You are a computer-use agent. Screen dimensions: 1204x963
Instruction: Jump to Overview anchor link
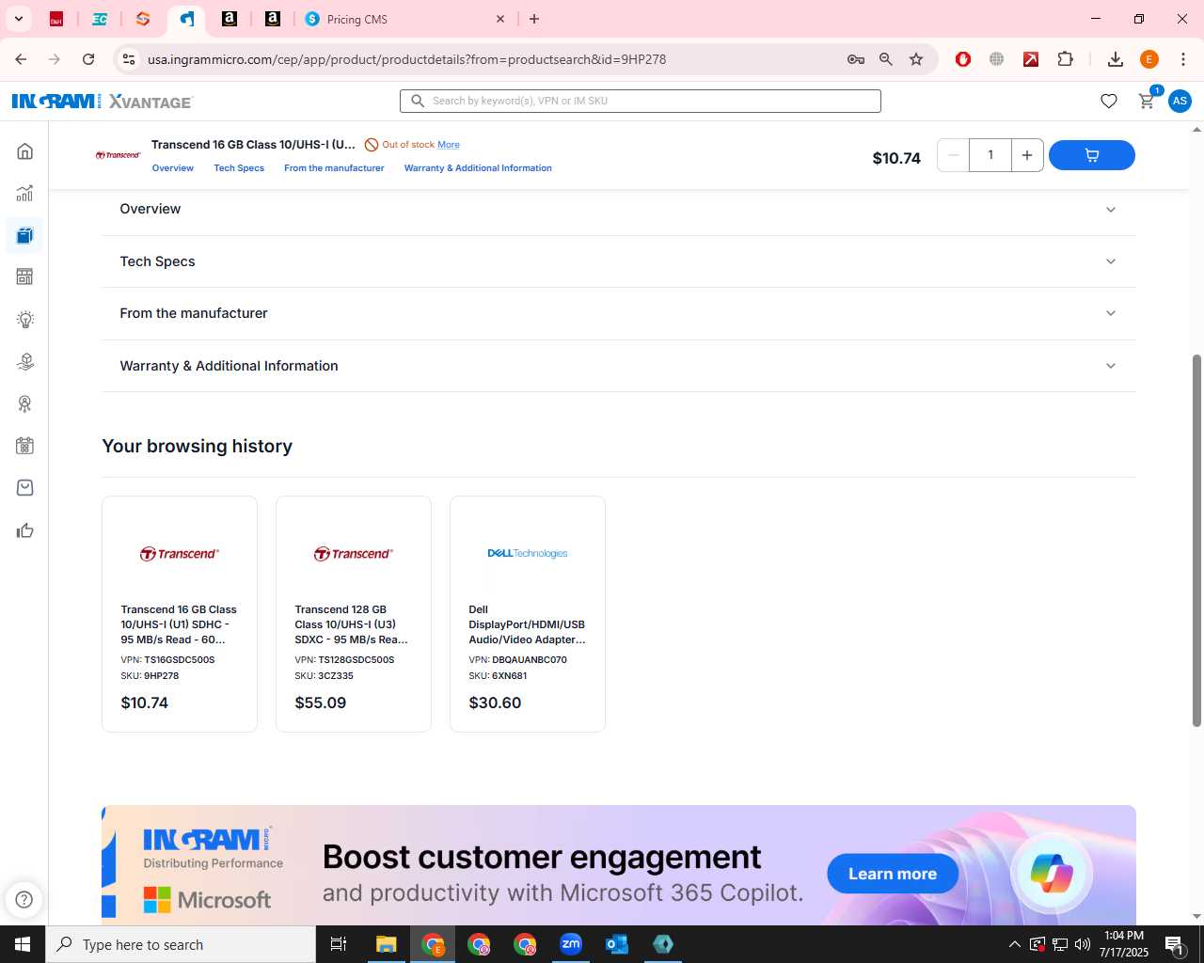tap(173, 168)
